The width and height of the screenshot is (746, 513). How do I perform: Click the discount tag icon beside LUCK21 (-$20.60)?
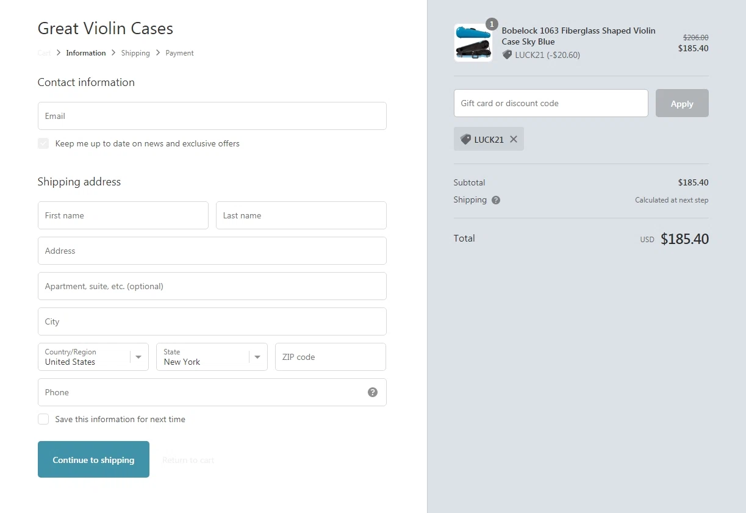pos(507,55)
